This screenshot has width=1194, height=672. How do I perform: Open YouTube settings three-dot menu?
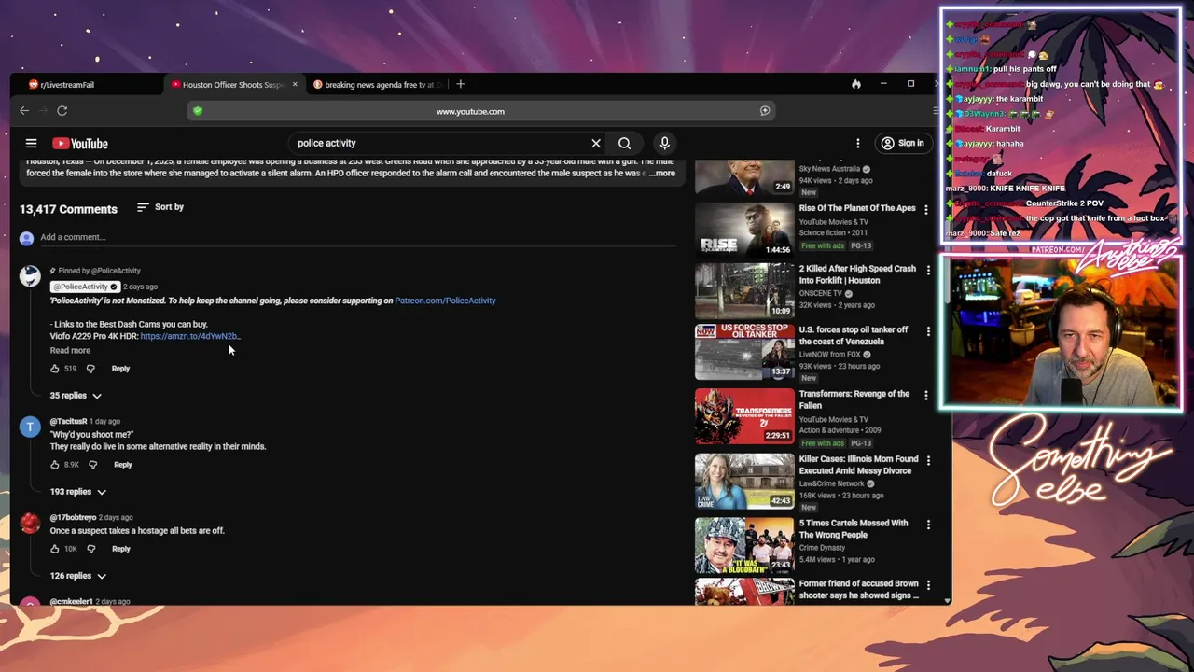pyautogui.click(x=858, y=144)
